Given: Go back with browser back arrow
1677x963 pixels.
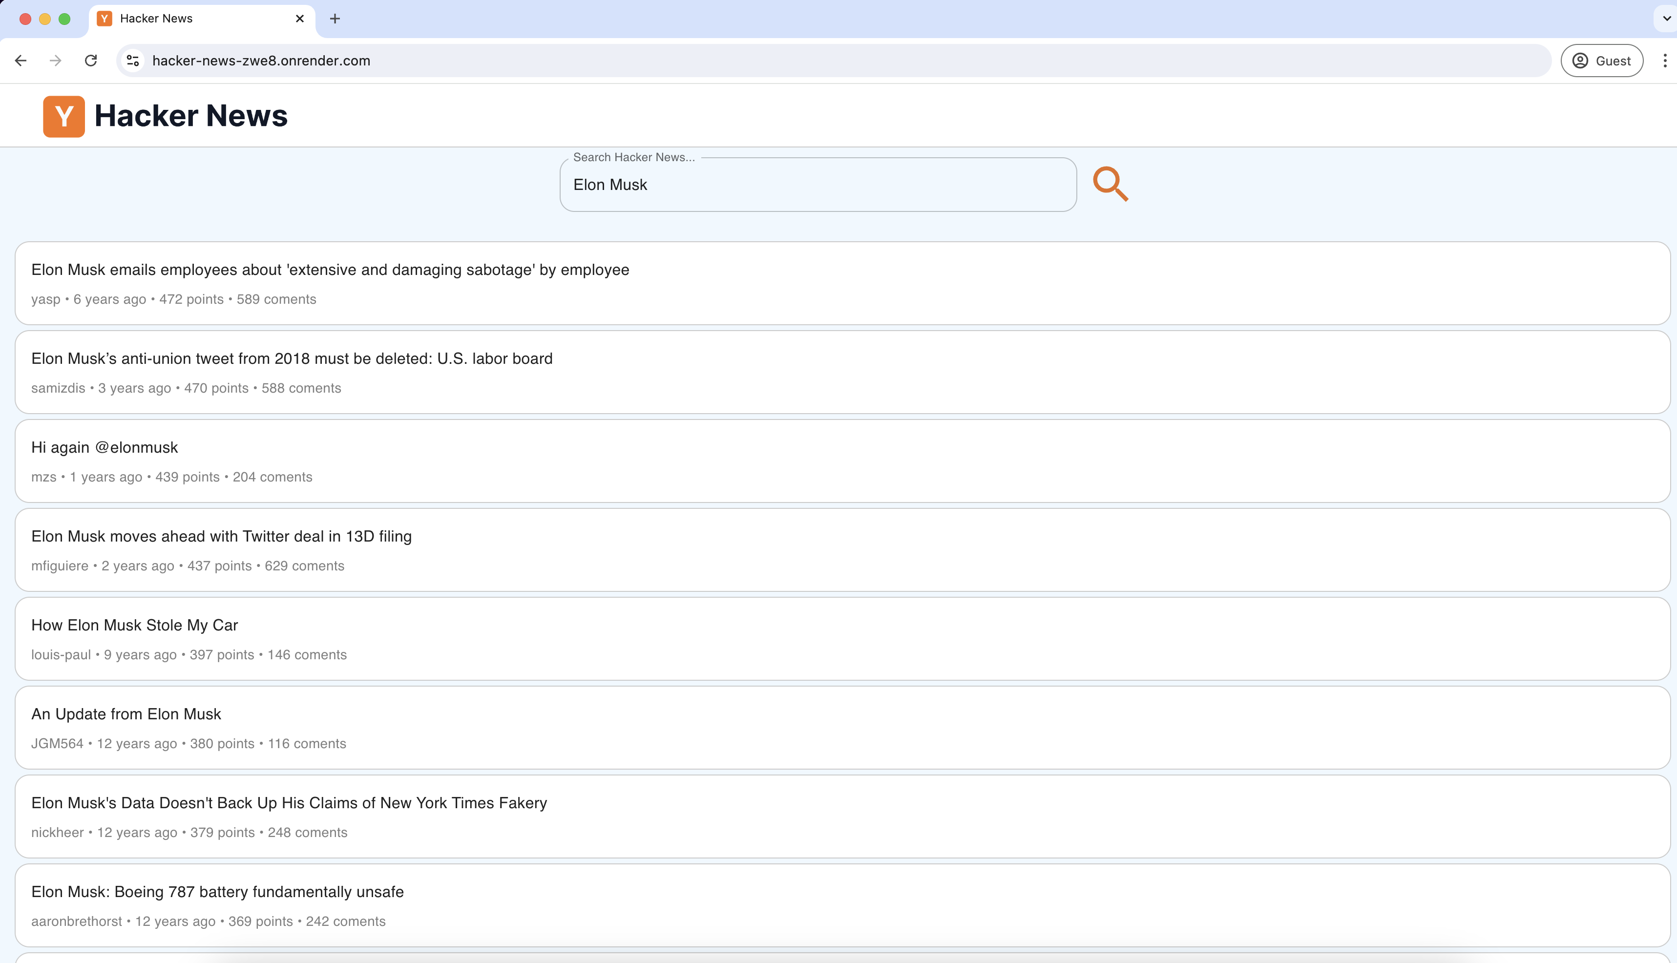Looking at the screenshot, I should (x=21, y=61).
